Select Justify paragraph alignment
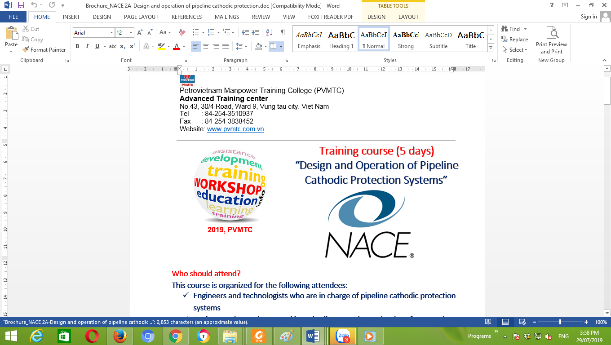 click(226, 46)
